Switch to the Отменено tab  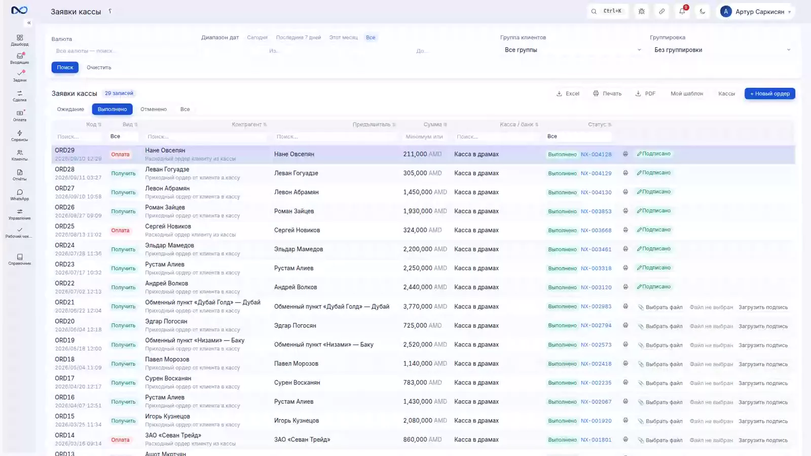click(x=154, y=109)
